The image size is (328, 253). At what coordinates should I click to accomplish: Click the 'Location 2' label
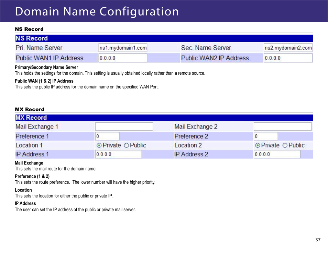pos(188,145)
